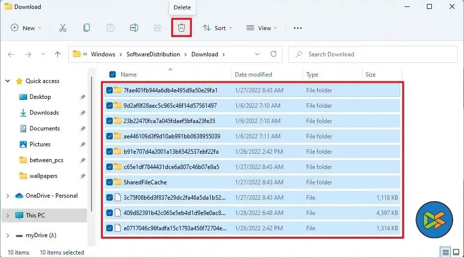Click the Delete trash can icon
The image size is (464, 257).
tap(182, 28)
